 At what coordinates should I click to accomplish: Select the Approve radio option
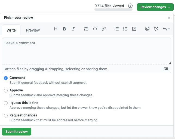coord(6,91)
